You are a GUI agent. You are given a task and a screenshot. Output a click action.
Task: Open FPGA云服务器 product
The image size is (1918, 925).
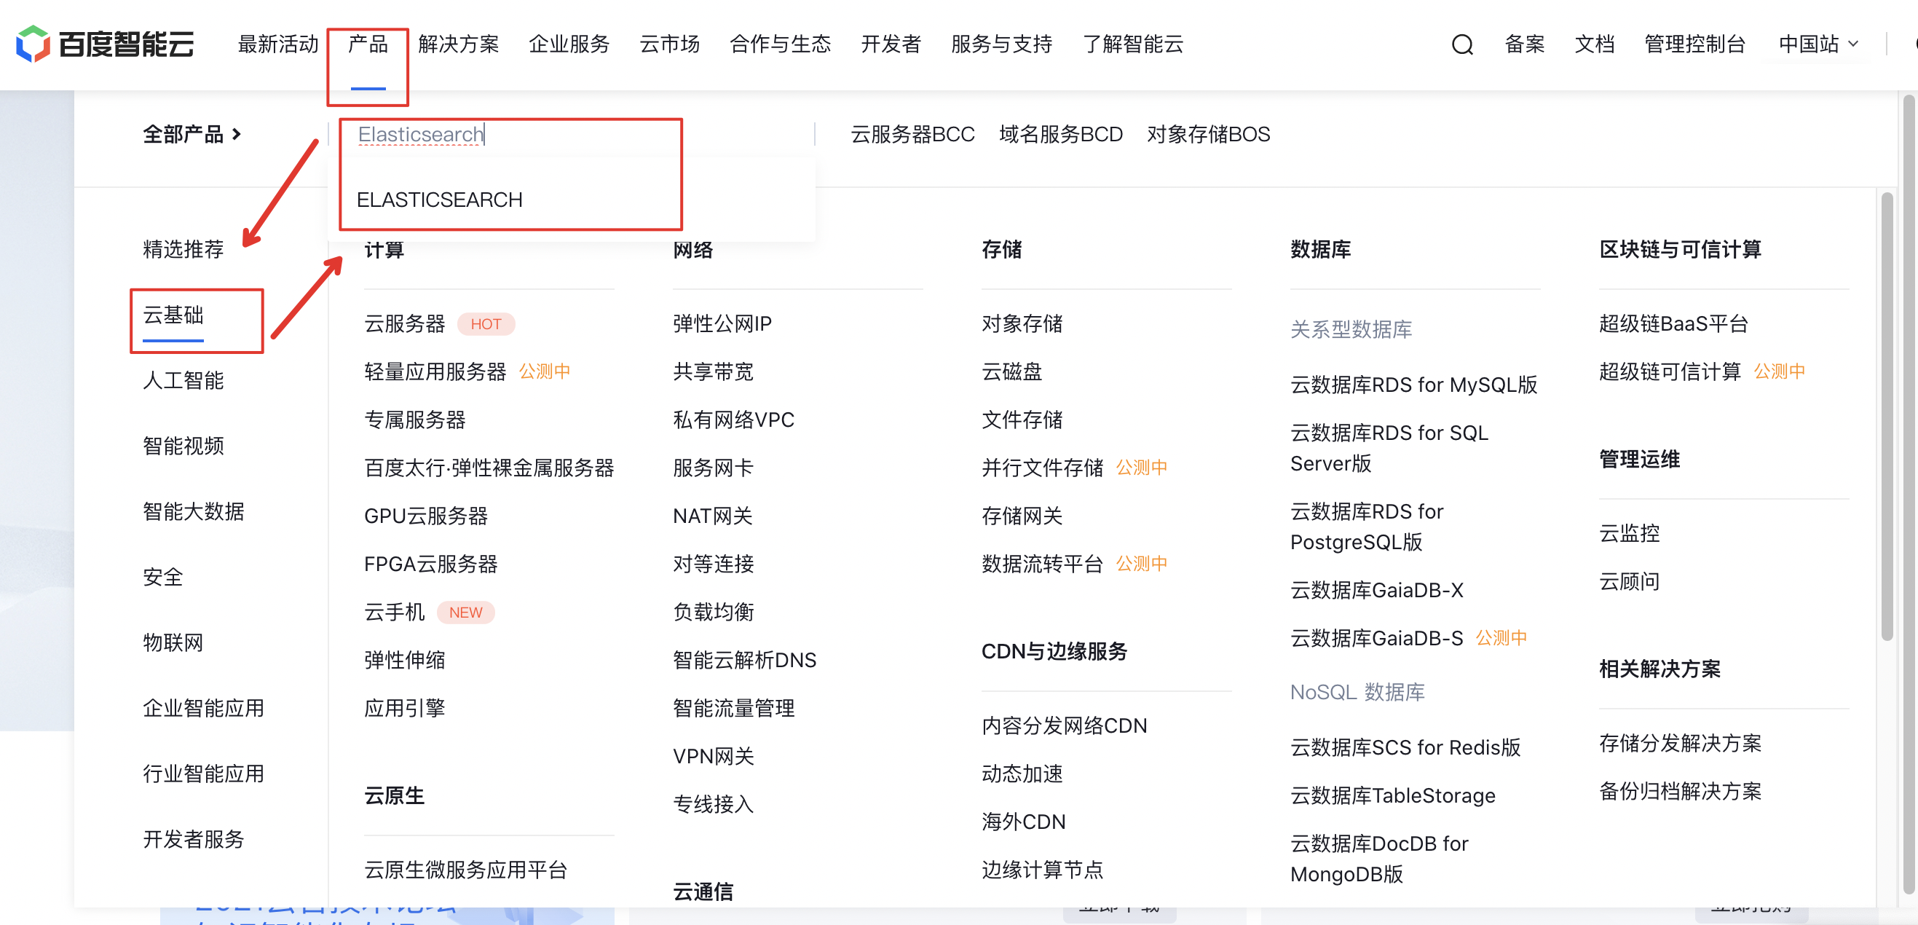click(x=430, y=564)
